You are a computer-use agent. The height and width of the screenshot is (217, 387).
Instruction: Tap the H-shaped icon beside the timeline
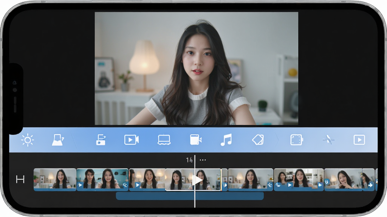(20, 179)
